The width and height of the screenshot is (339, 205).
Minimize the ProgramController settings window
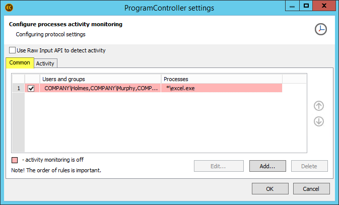pyautogui.click(x=292, y=6)
